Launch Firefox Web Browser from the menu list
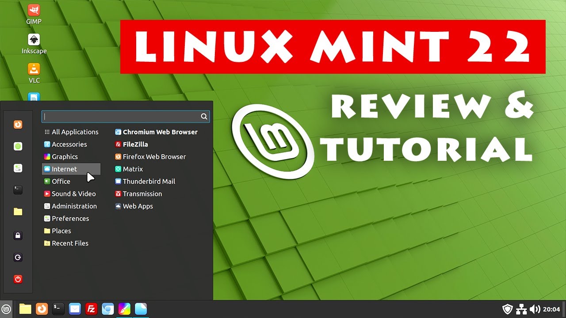 (150, 157)
